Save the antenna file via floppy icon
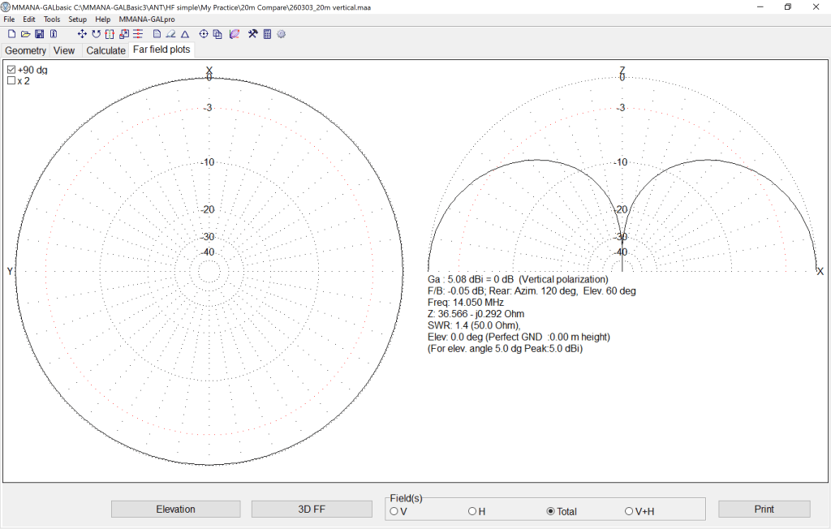Screen dimensions: 831x529 (x=39, y=34)
